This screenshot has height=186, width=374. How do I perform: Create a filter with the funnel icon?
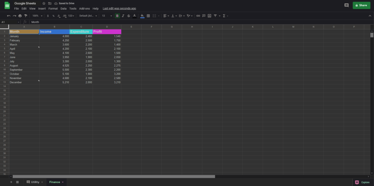point(215,16)
